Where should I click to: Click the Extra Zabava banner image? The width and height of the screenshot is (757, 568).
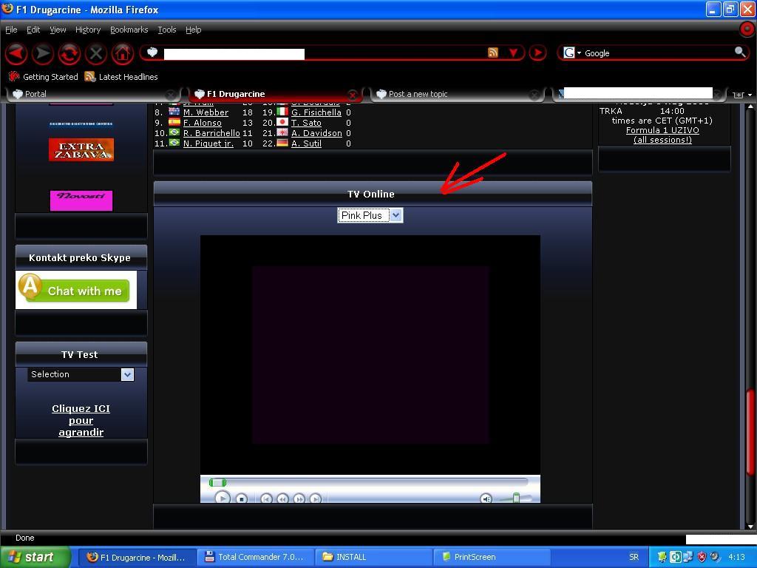(x=81, y=150)
